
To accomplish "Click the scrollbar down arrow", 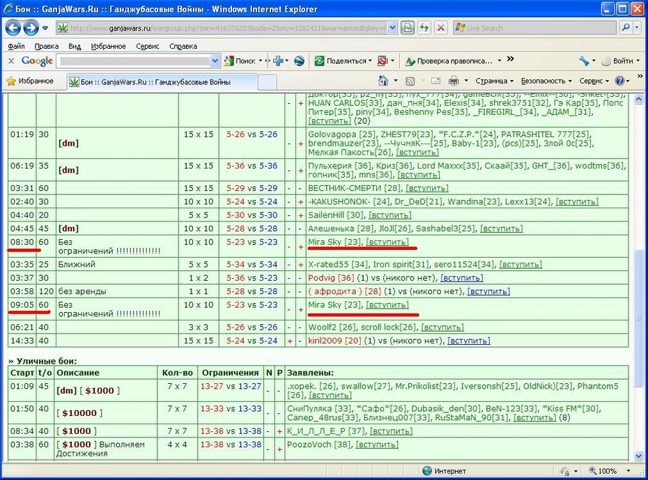I will coord(638,456).
